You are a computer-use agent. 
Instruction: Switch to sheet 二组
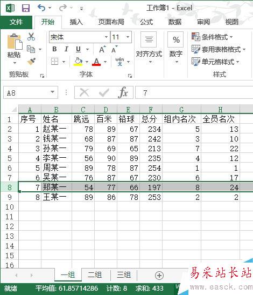(95, 275)
